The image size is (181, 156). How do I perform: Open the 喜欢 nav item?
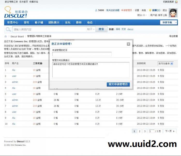[x=26, y=23]
